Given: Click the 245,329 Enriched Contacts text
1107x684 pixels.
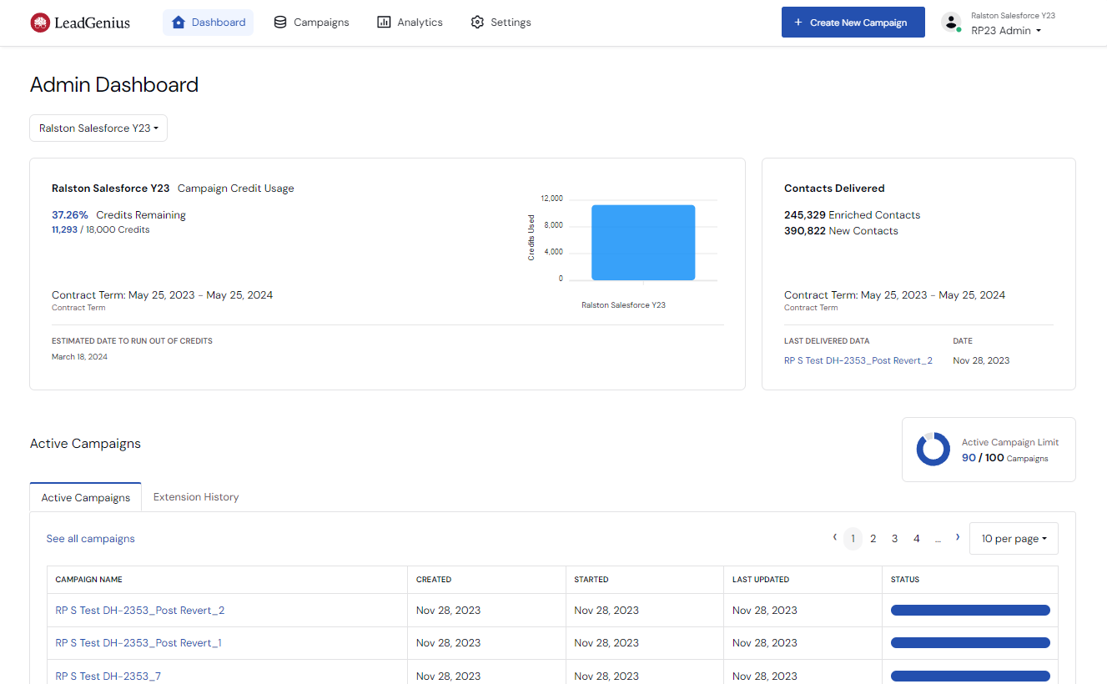Looking at the screenshot, I should point(852,215).
